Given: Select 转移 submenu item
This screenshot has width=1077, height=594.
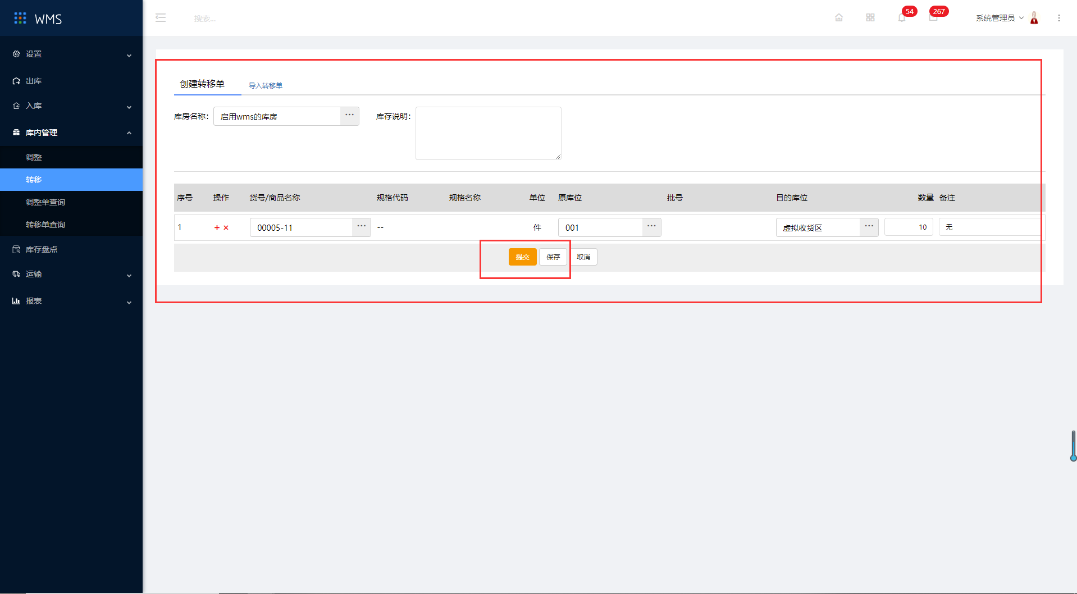Looking at the screenshot, I should coord(71,180).
